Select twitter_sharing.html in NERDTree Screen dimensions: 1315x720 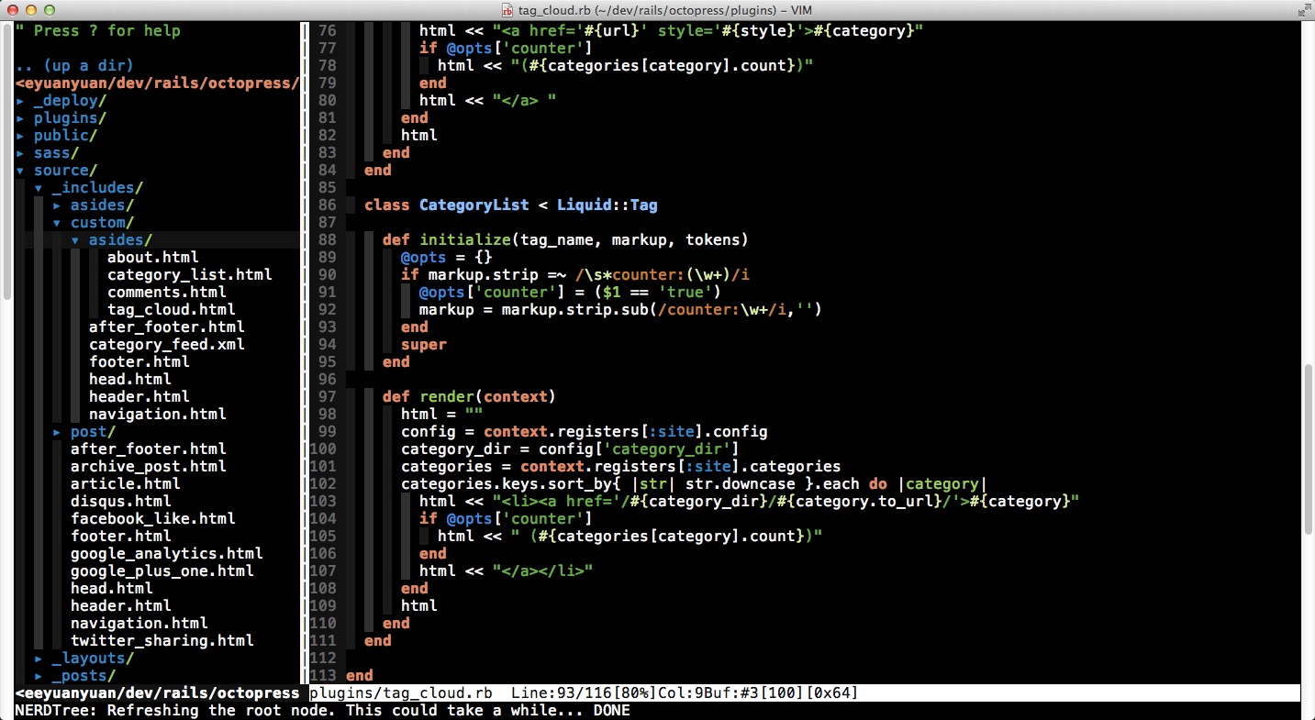(x=162, y=641)
